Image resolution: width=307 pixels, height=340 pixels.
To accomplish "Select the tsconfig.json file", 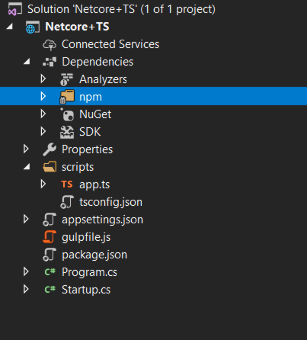I will coord(110,202).
